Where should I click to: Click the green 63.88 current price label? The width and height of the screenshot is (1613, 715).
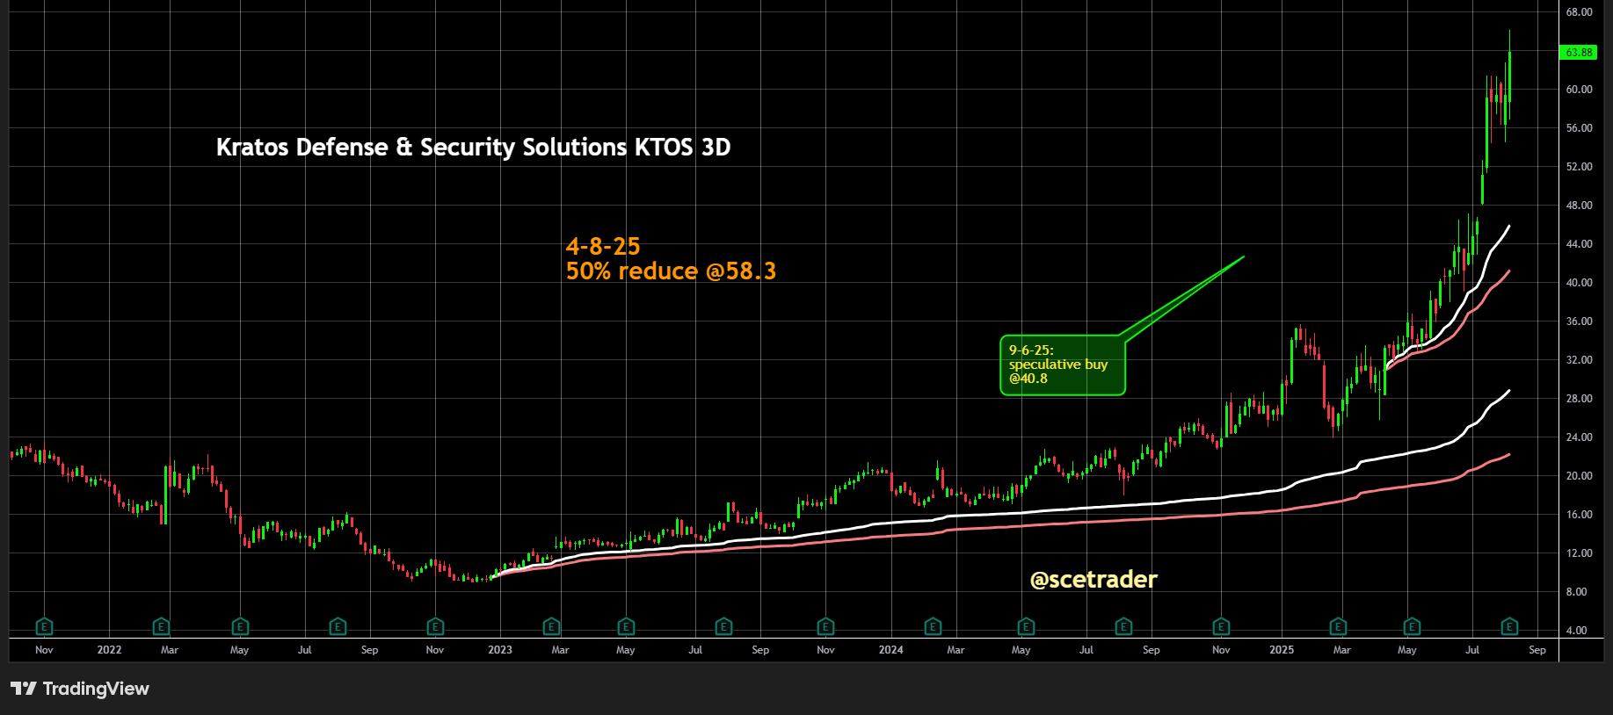(x=1579, y=53)
